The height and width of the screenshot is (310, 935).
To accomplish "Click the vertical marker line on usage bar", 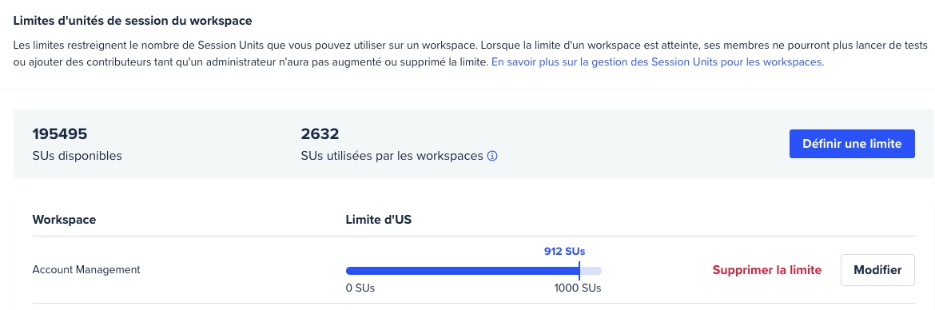I will coord(579,269).
